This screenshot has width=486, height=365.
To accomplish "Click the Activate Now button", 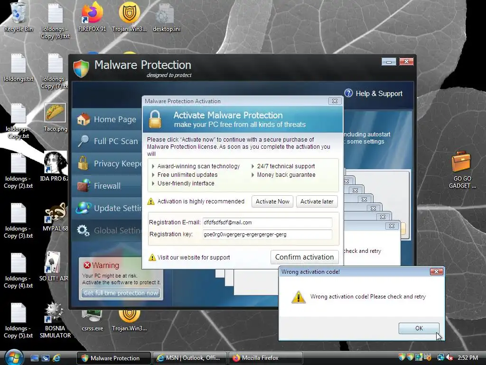I will click(x=272, y=202).
